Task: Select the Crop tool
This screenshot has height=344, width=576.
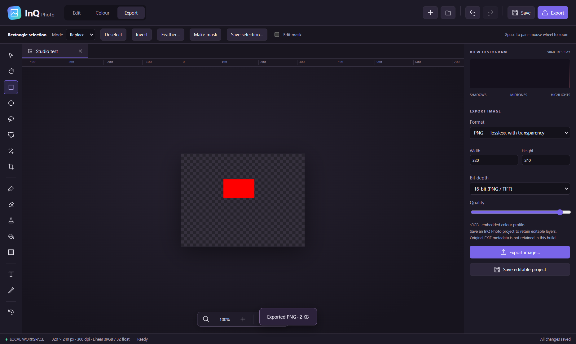Action: [11, 167]
